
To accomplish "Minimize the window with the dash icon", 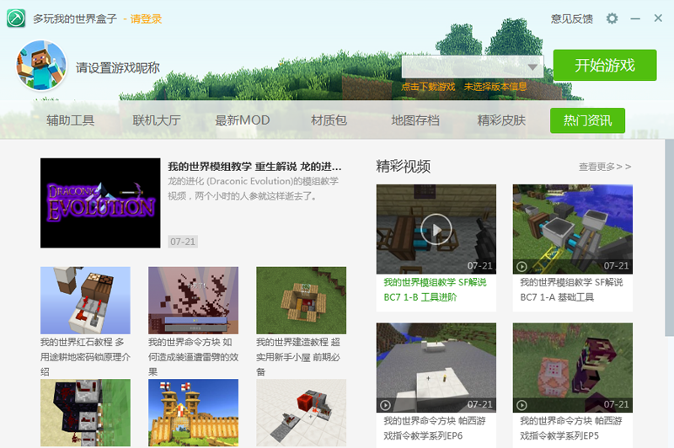I will coord(635,19).
